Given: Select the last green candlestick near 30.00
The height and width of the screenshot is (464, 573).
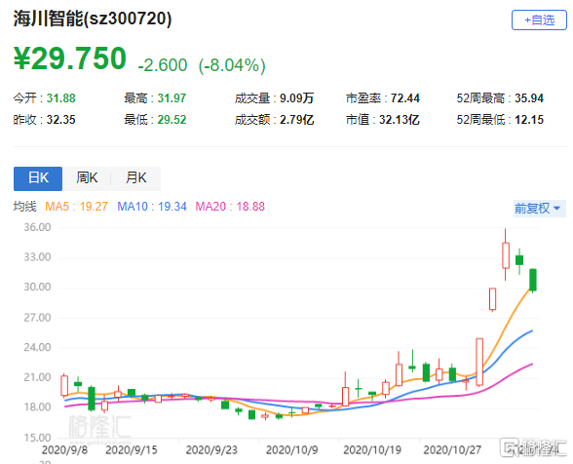Looking at the screenshot, I should coord(533,280).
